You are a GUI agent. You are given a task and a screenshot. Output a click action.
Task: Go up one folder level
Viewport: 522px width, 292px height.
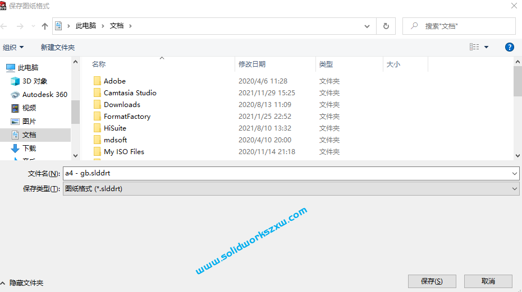[x=44, y=26]
